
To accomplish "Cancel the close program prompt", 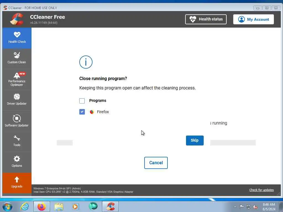I will (x=156, y=163).
